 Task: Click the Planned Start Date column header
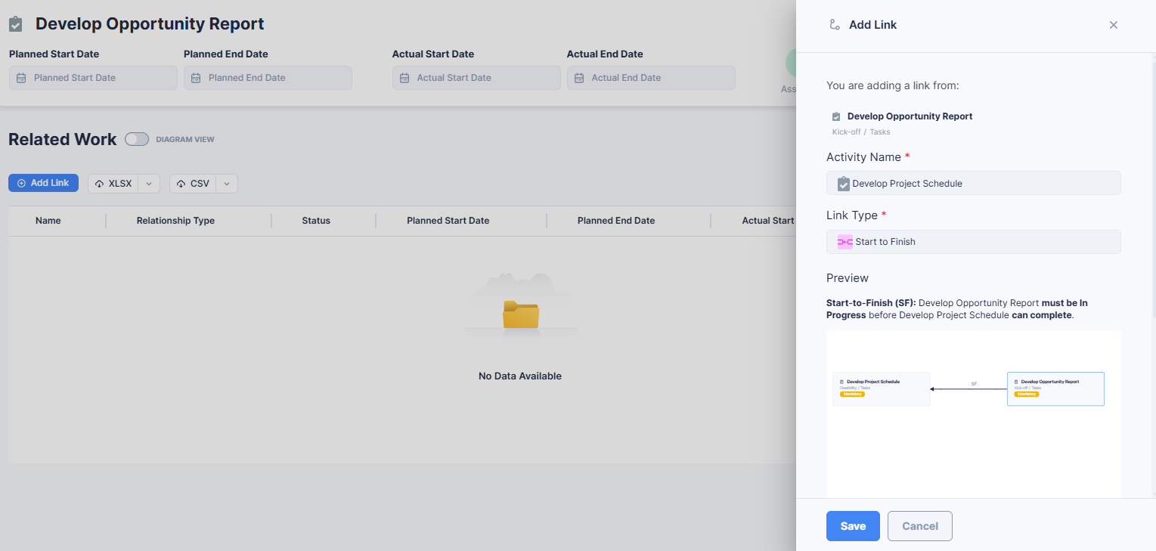pyautogui.click(x=448, y=221)
